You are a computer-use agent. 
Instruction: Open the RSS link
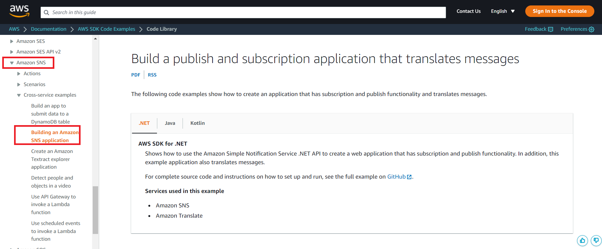coord(152,75)
